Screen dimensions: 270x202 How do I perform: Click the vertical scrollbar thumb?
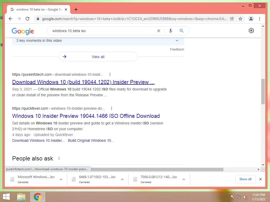pyautogui.click(x=263, y=92)
